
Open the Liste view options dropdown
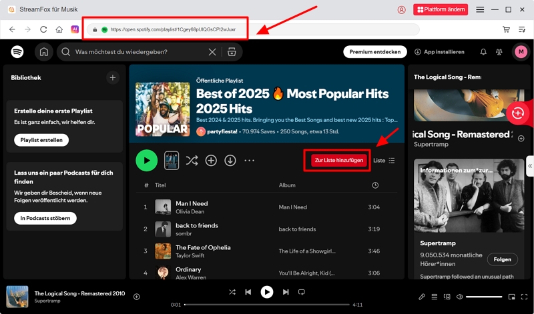[384, 160]
